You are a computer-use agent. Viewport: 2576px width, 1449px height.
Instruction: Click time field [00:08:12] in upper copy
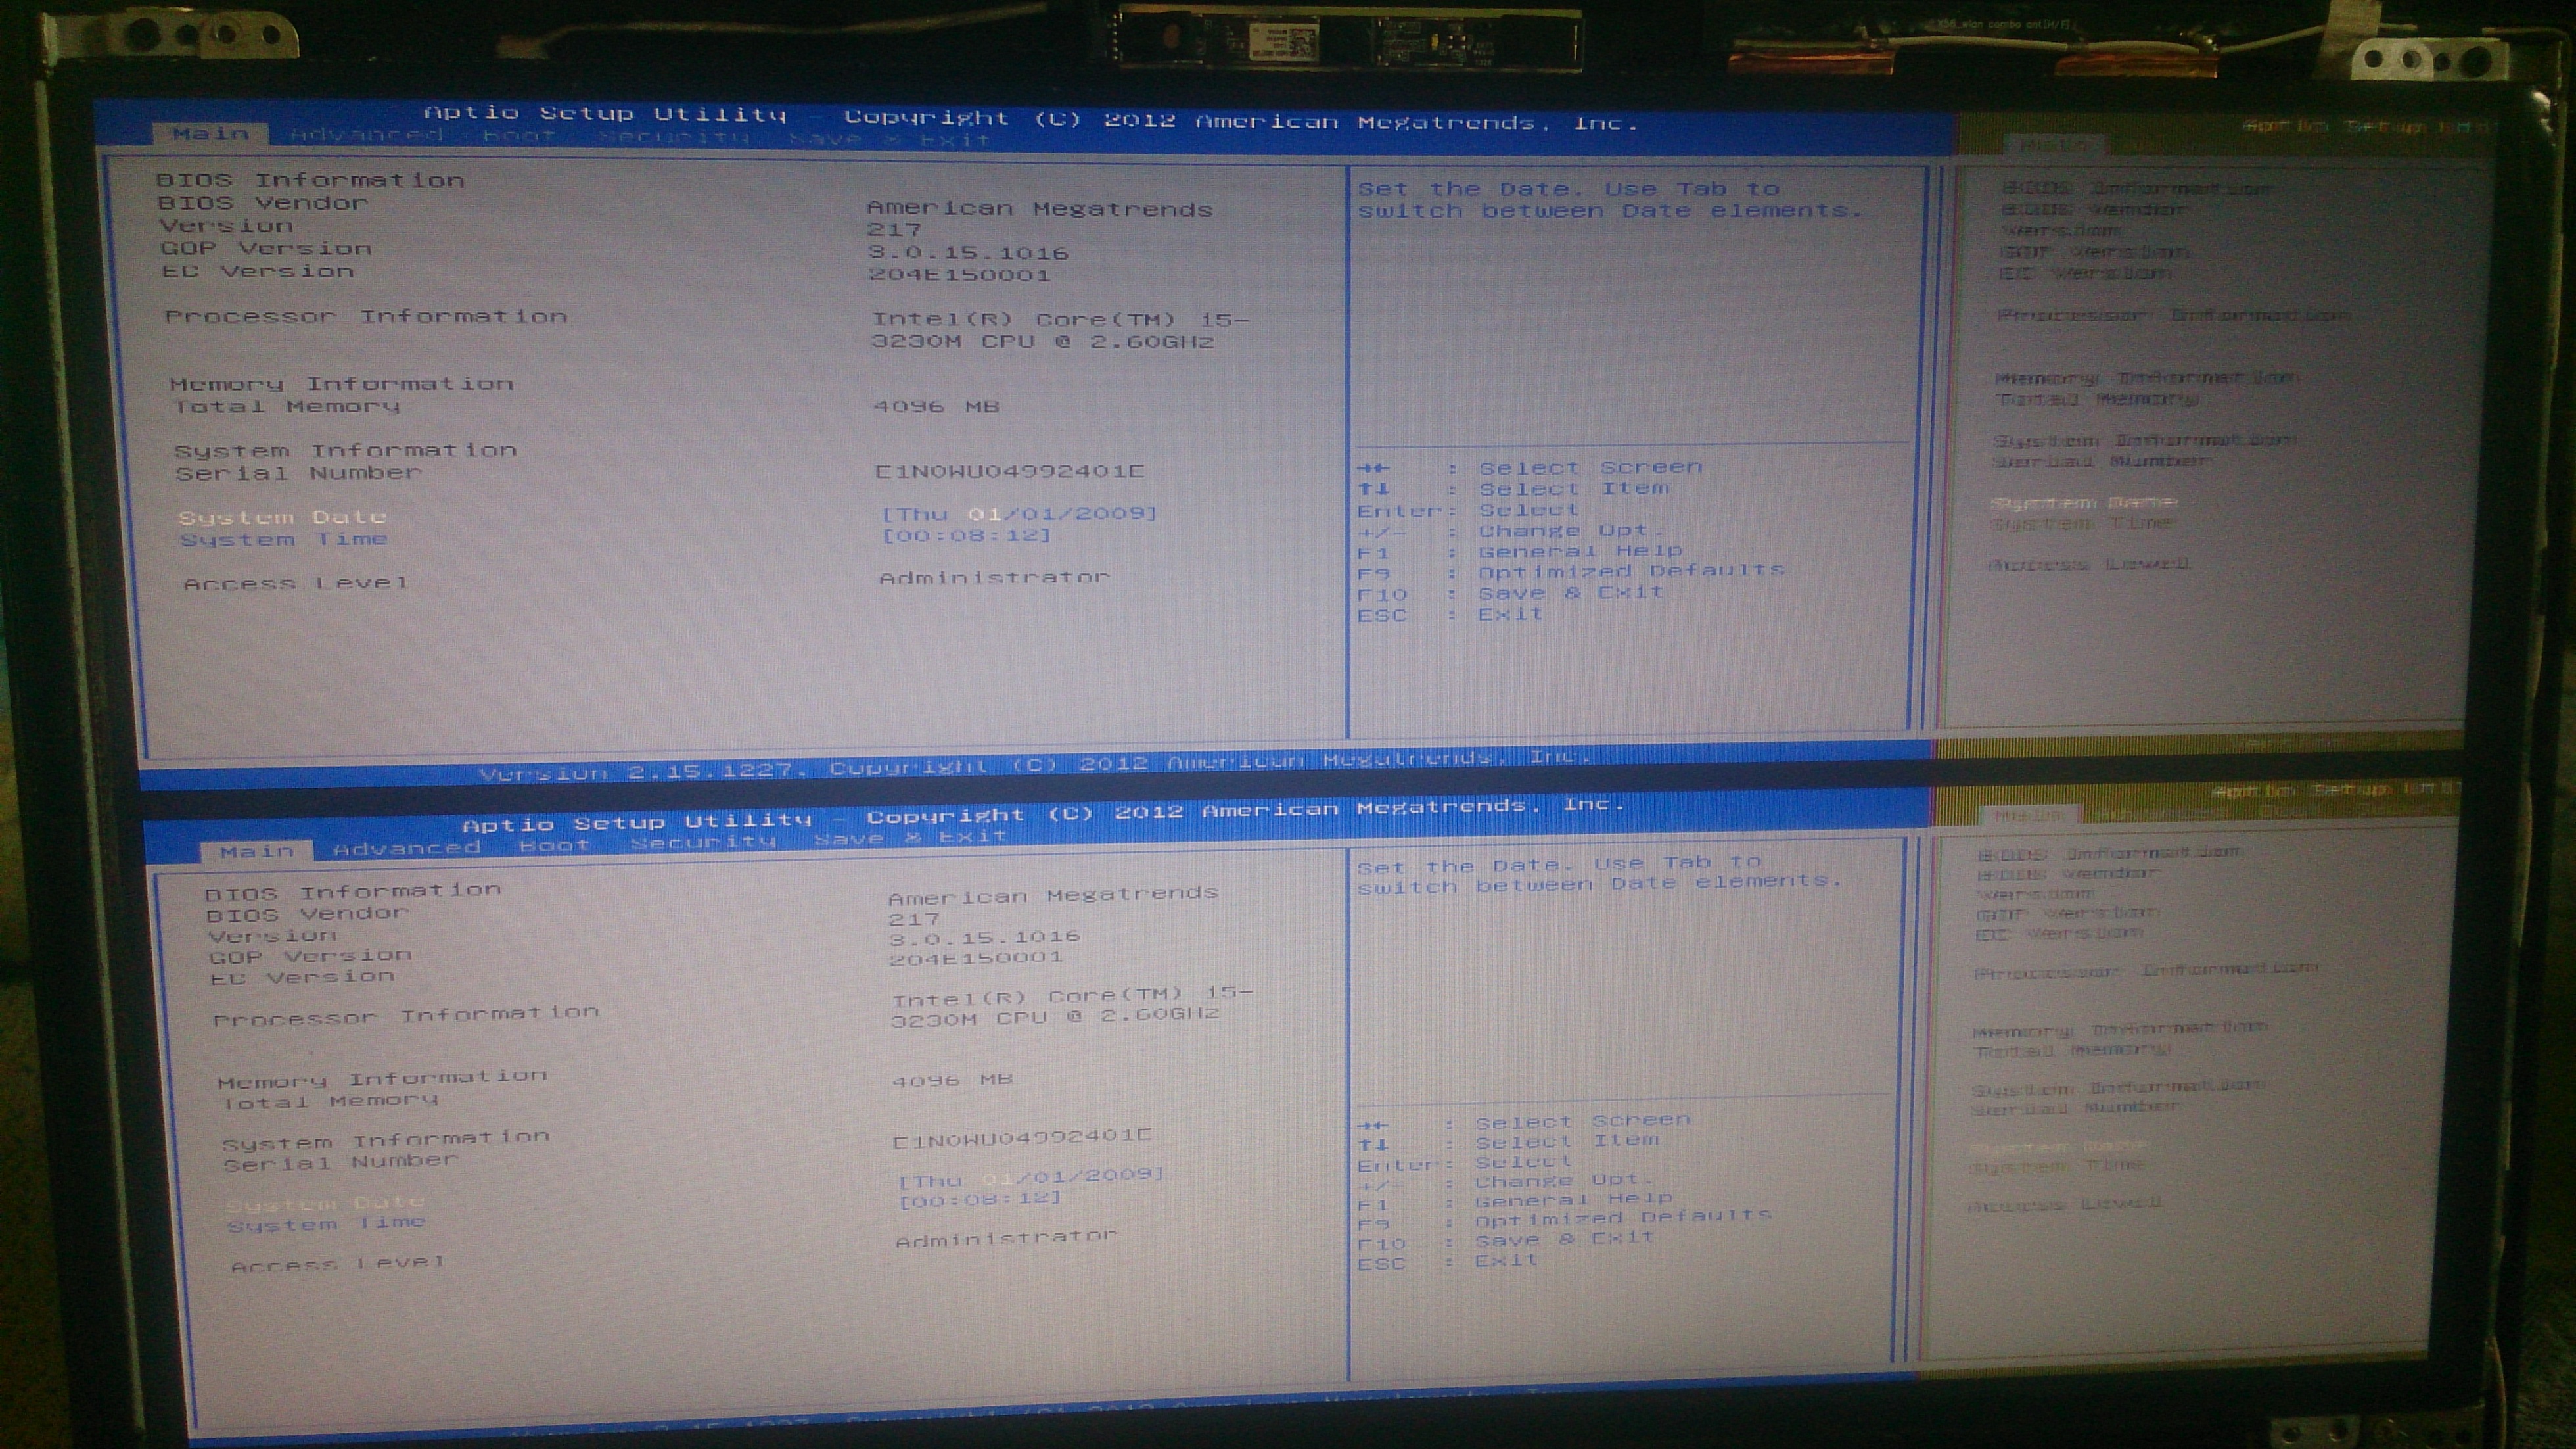pos(966,535)
